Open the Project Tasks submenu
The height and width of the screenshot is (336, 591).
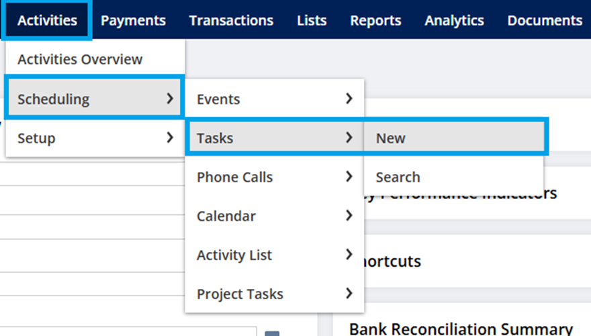point(274,294)
